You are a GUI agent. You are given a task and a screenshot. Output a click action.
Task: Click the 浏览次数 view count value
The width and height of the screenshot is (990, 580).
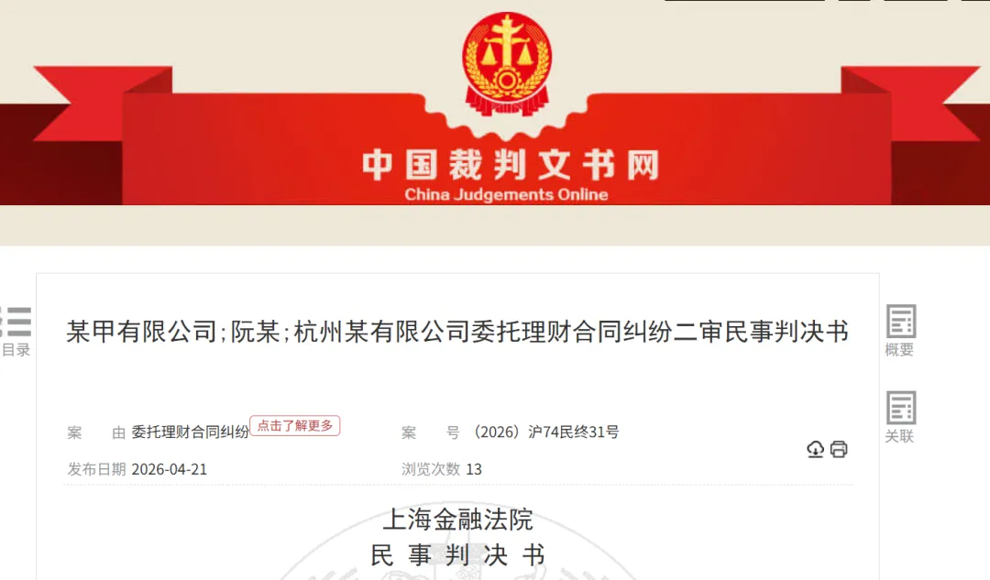tap(474, 469)
